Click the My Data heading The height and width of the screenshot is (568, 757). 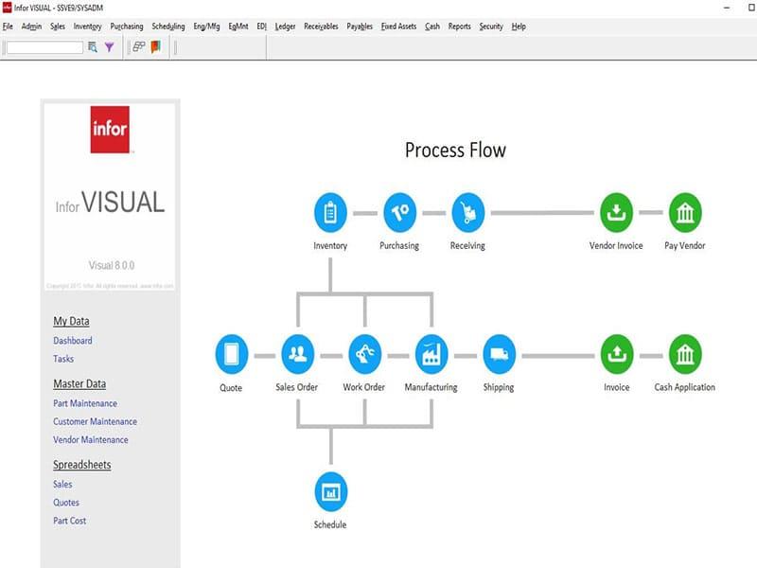click(71, 321)
